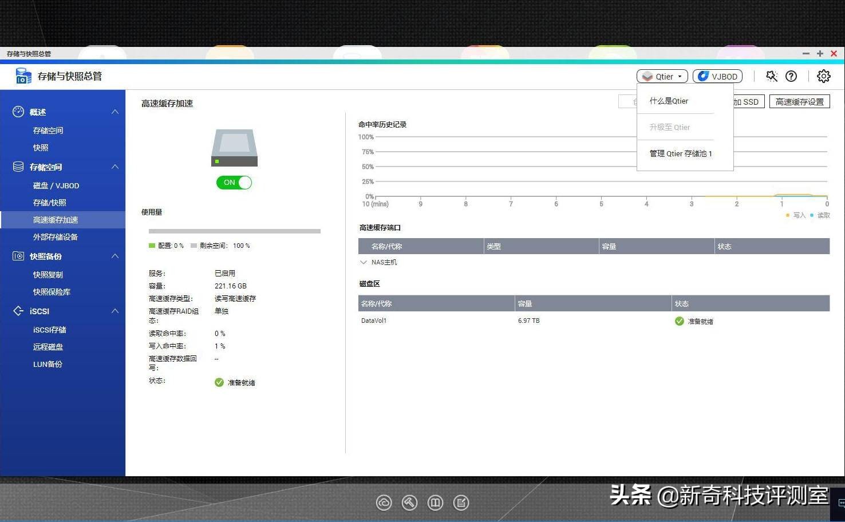Toggle the cache acceleration ON switch
Screen dimensions: 845x522
[234, 182]
